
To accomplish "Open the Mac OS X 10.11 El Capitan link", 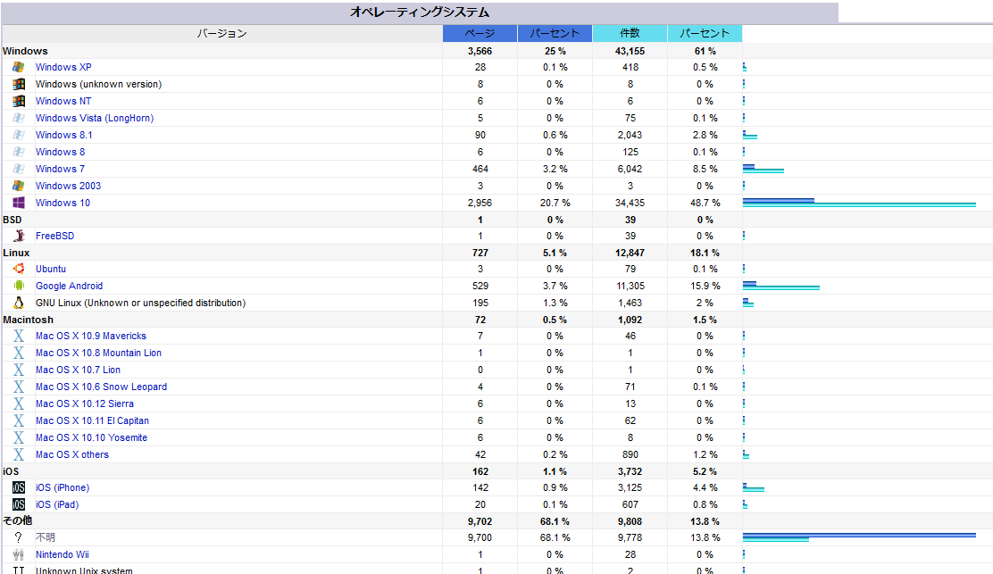I will coord(92,420).
